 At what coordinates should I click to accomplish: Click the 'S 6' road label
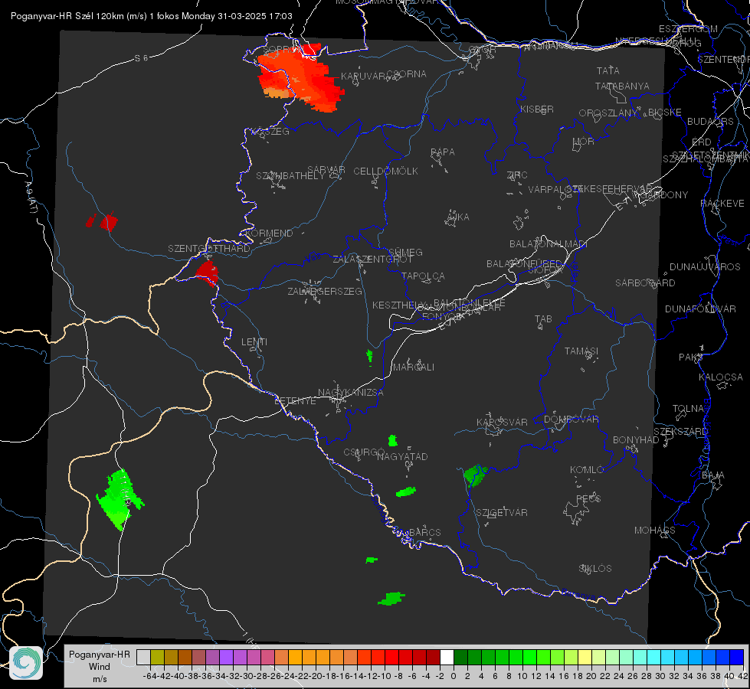(x=141, y=58)
